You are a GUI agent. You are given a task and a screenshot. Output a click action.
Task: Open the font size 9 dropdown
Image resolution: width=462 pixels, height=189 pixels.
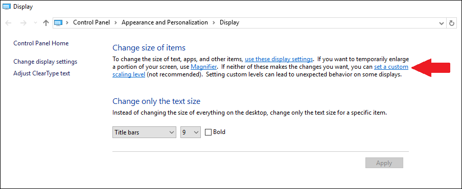tap(190, 132)
